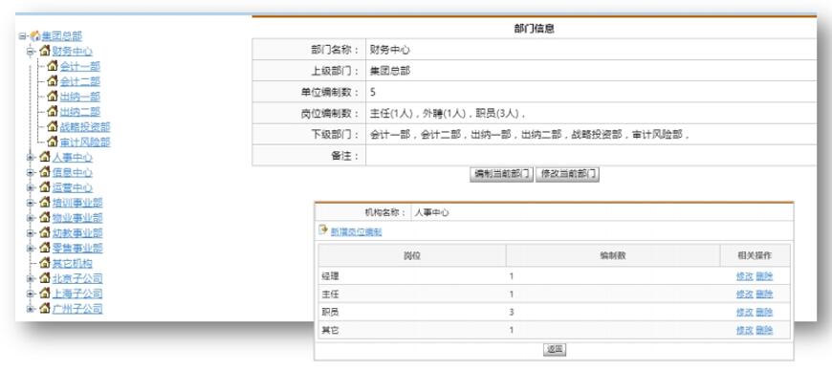Click 删除 in the 其它 row
The image size is (832, 371).
click(764, 330)
